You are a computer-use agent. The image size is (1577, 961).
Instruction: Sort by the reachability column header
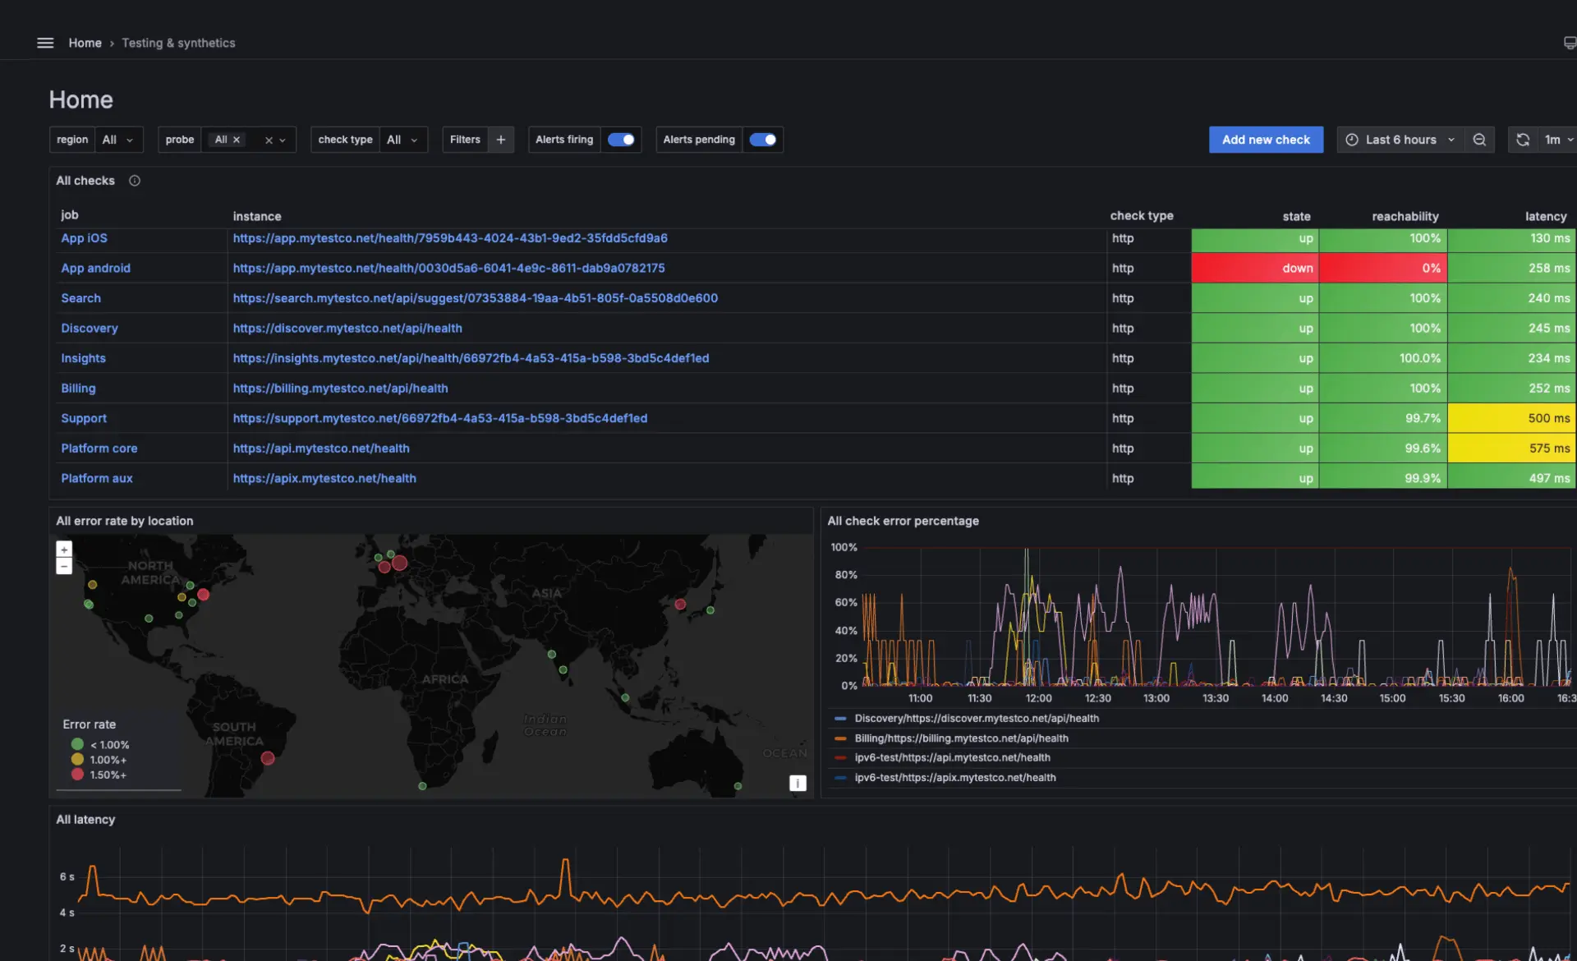(1405, 216)
